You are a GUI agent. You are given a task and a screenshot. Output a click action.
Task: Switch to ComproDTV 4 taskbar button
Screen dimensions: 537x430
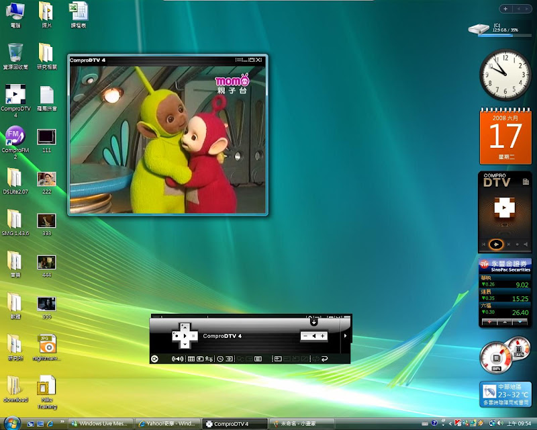tap(234, 424)
